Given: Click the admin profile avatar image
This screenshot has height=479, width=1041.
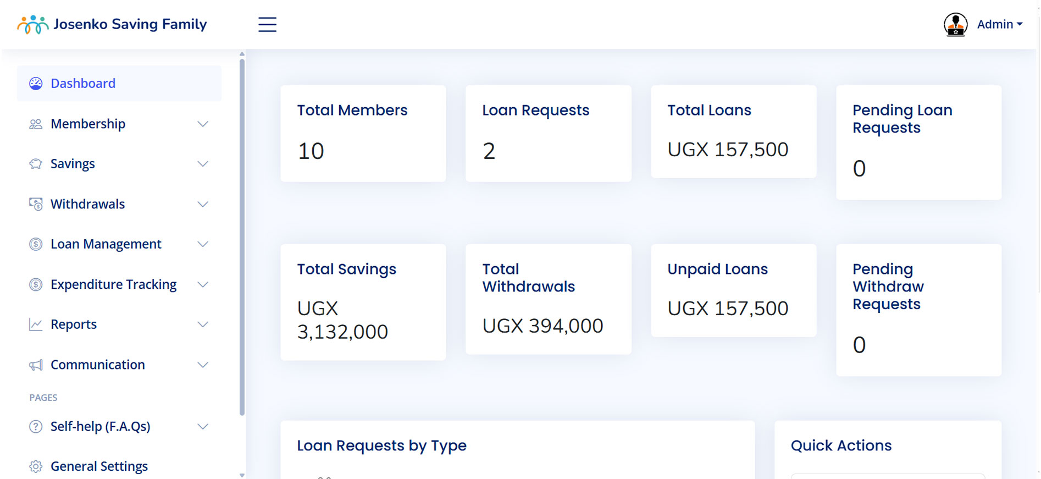Looking at the screenshot, I should point(955,25).
